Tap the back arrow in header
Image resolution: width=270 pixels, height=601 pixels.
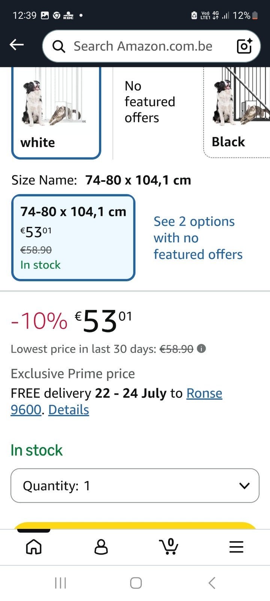(x=16, y=45)
